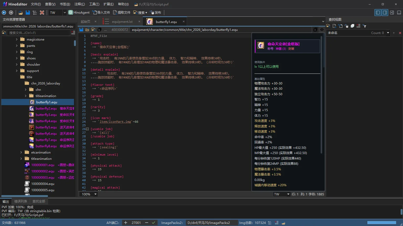Switch to the 起始页 tab
This screenshot has width=403, height=226.
[86, 22]
